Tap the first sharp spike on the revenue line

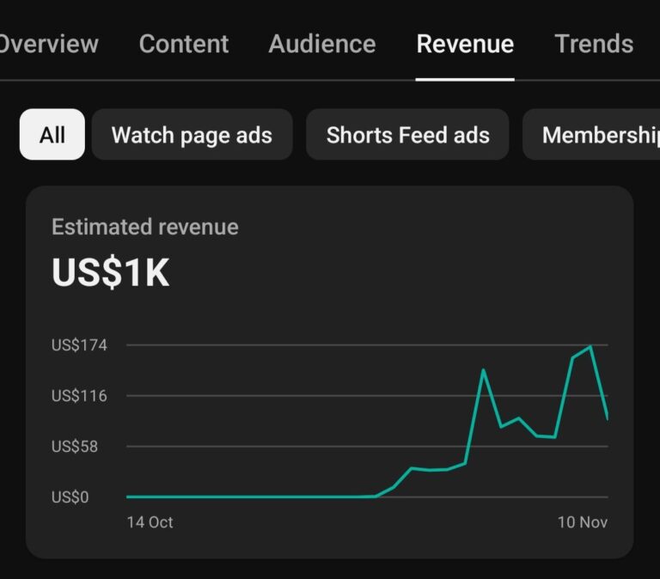point(483,370)
